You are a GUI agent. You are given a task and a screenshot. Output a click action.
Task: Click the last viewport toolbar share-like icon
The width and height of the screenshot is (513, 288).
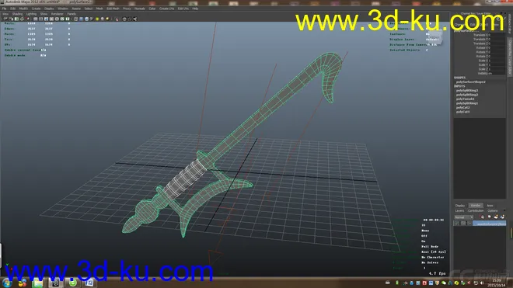[134, 19]
